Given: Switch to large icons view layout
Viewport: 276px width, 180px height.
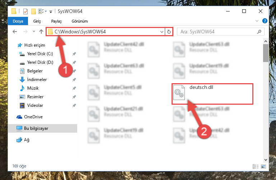Looking at the screenshot, I should 263,166.
